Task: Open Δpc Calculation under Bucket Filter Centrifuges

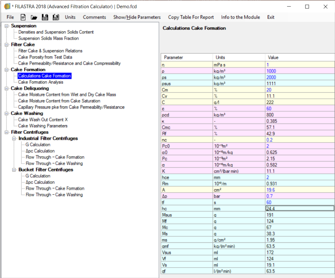Action: pyautogui.click(x=40, y=182)
